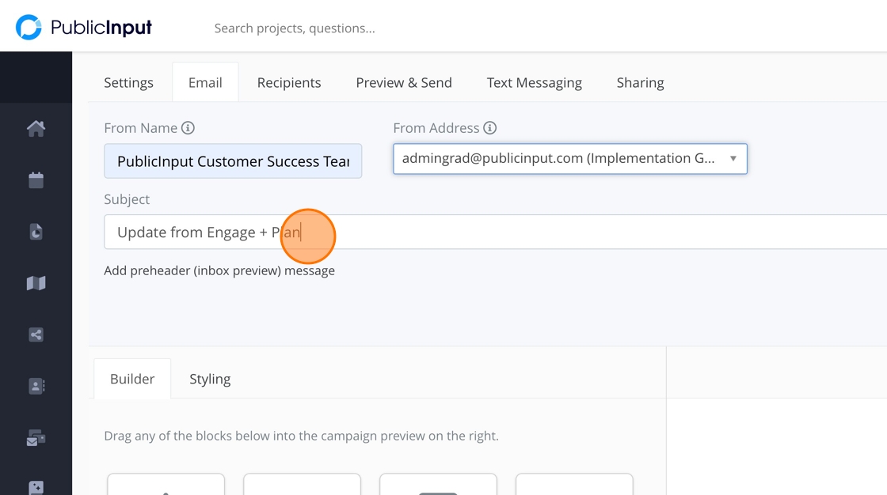Image resolution: width=887 pixels, height=495 pixels.
Task: Open the Preview & Send tab
Action: [404, 83]
